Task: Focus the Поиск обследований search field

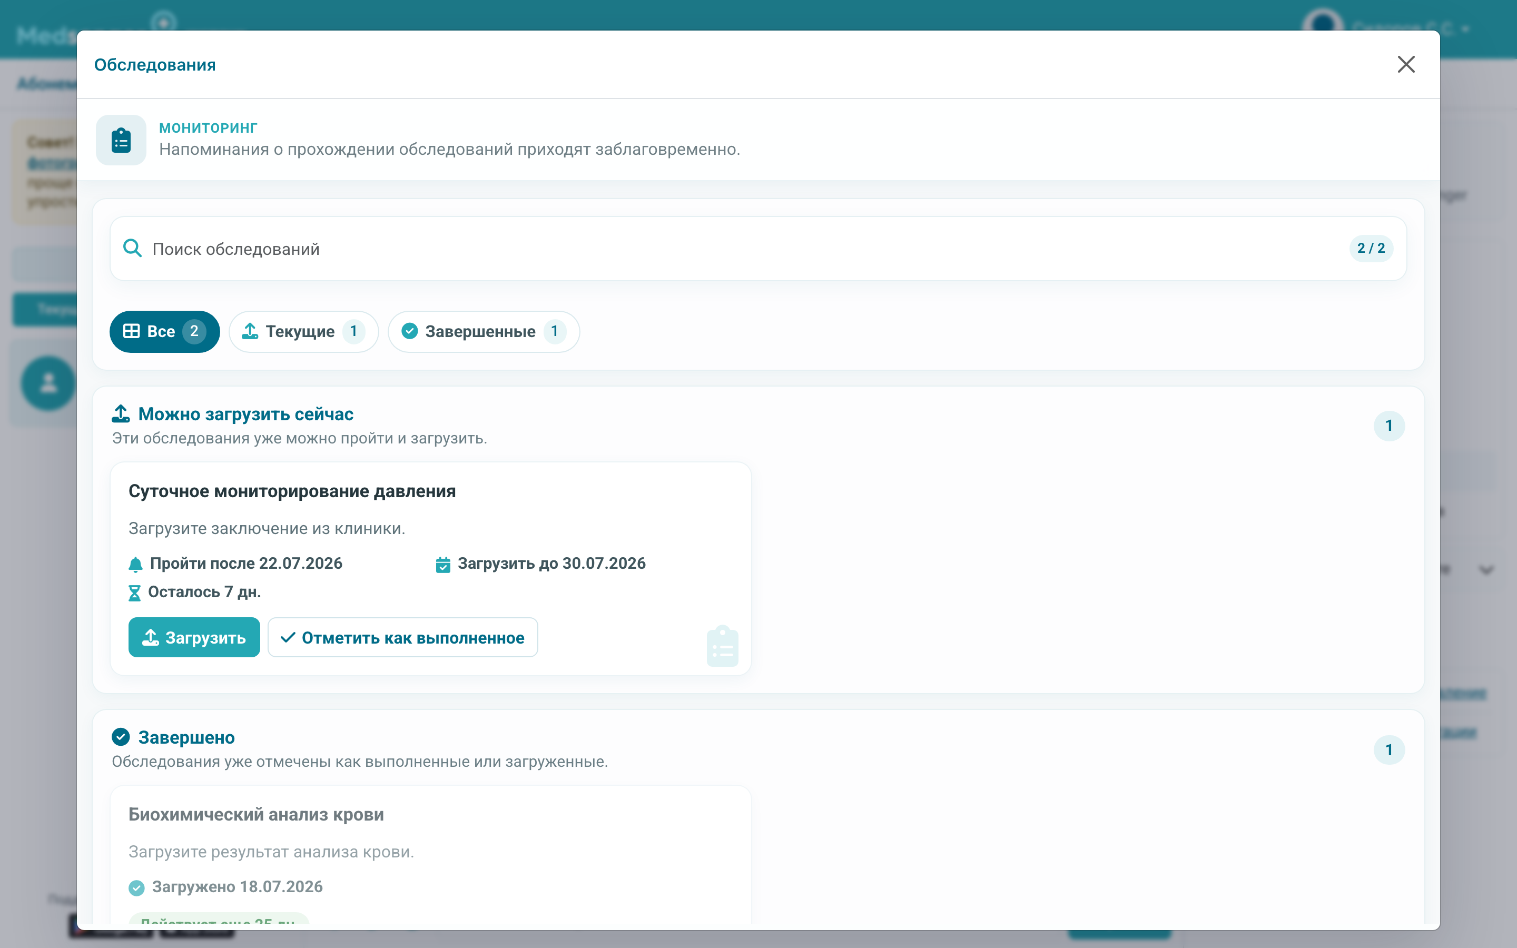Action: [x=758, y=248]
